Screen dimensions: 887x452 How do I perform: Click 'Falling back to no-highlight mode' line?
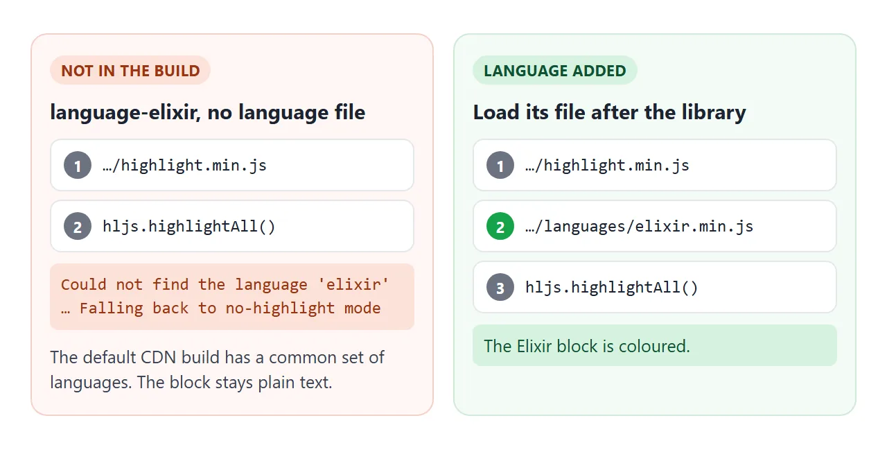pyautogui.click(x=230, y=308)
